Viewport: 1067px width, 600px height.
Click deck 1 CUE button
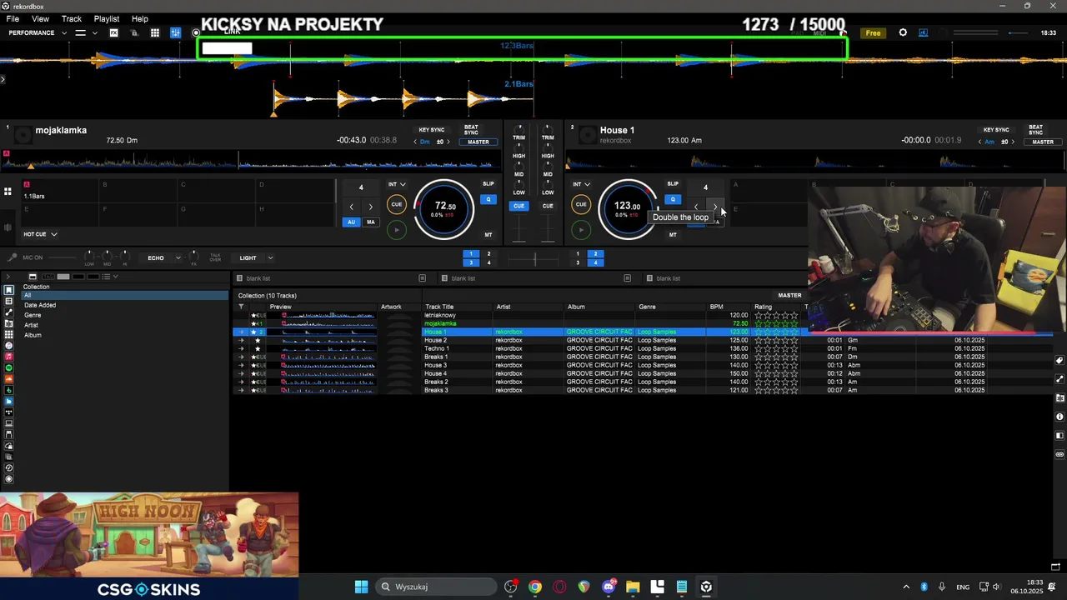[397, 204]
